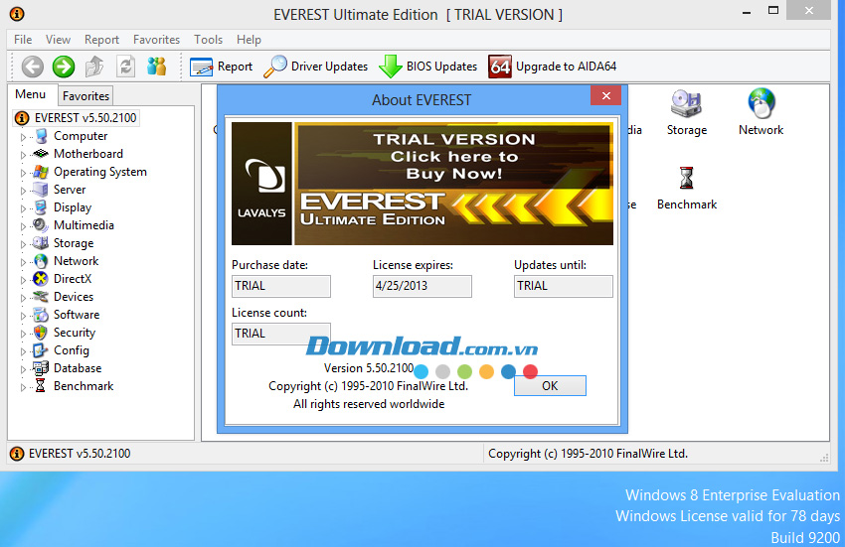
Task: Select the Database tree icon
Action: (x=41, y=368)
